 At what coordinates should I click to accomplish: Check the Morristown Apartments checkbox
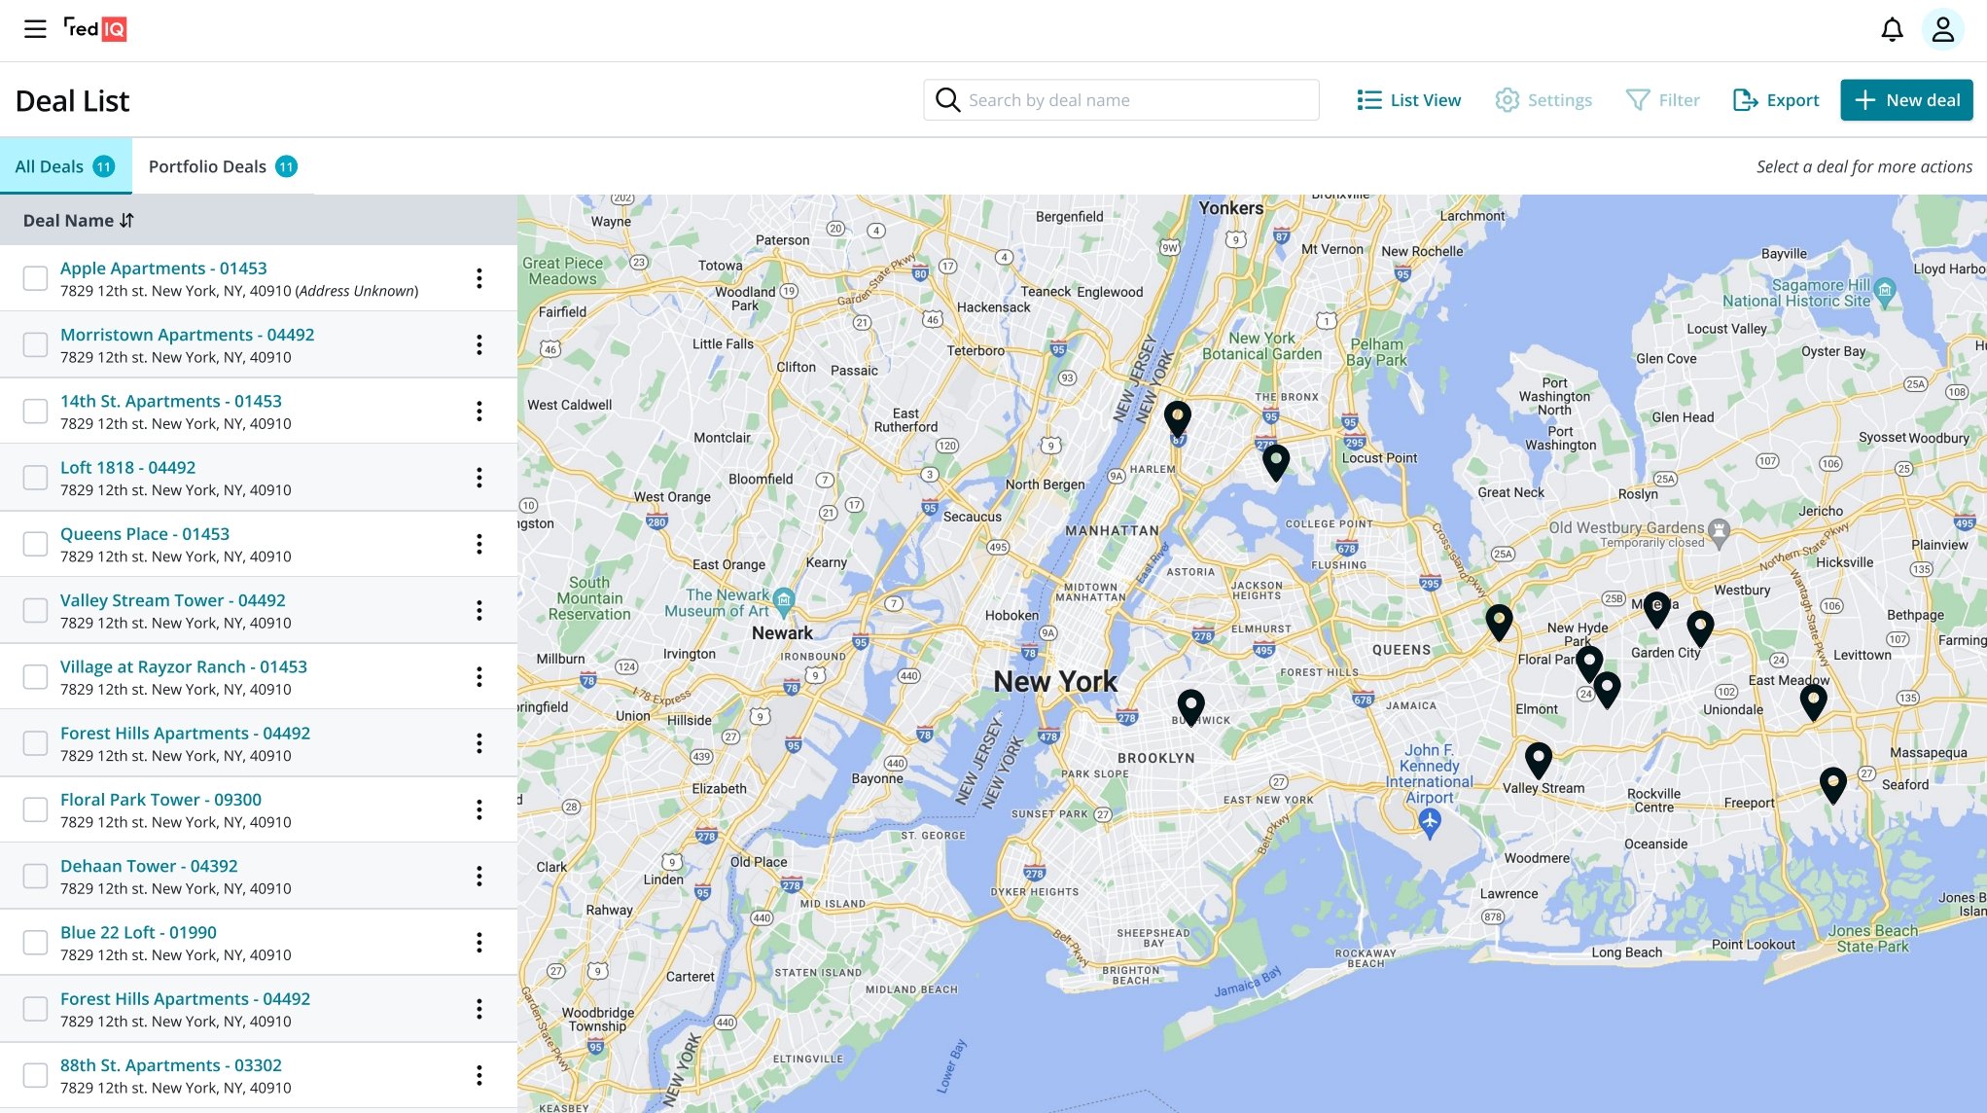coord(36,344)
